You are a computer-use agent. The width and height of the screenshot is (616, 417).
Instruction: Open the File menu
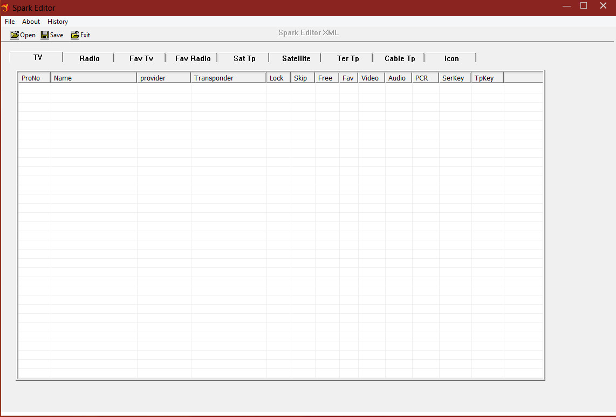[x=10, y=22]
